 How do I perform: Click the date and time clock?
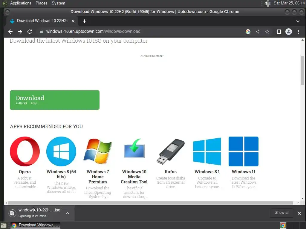coord(289,3)
